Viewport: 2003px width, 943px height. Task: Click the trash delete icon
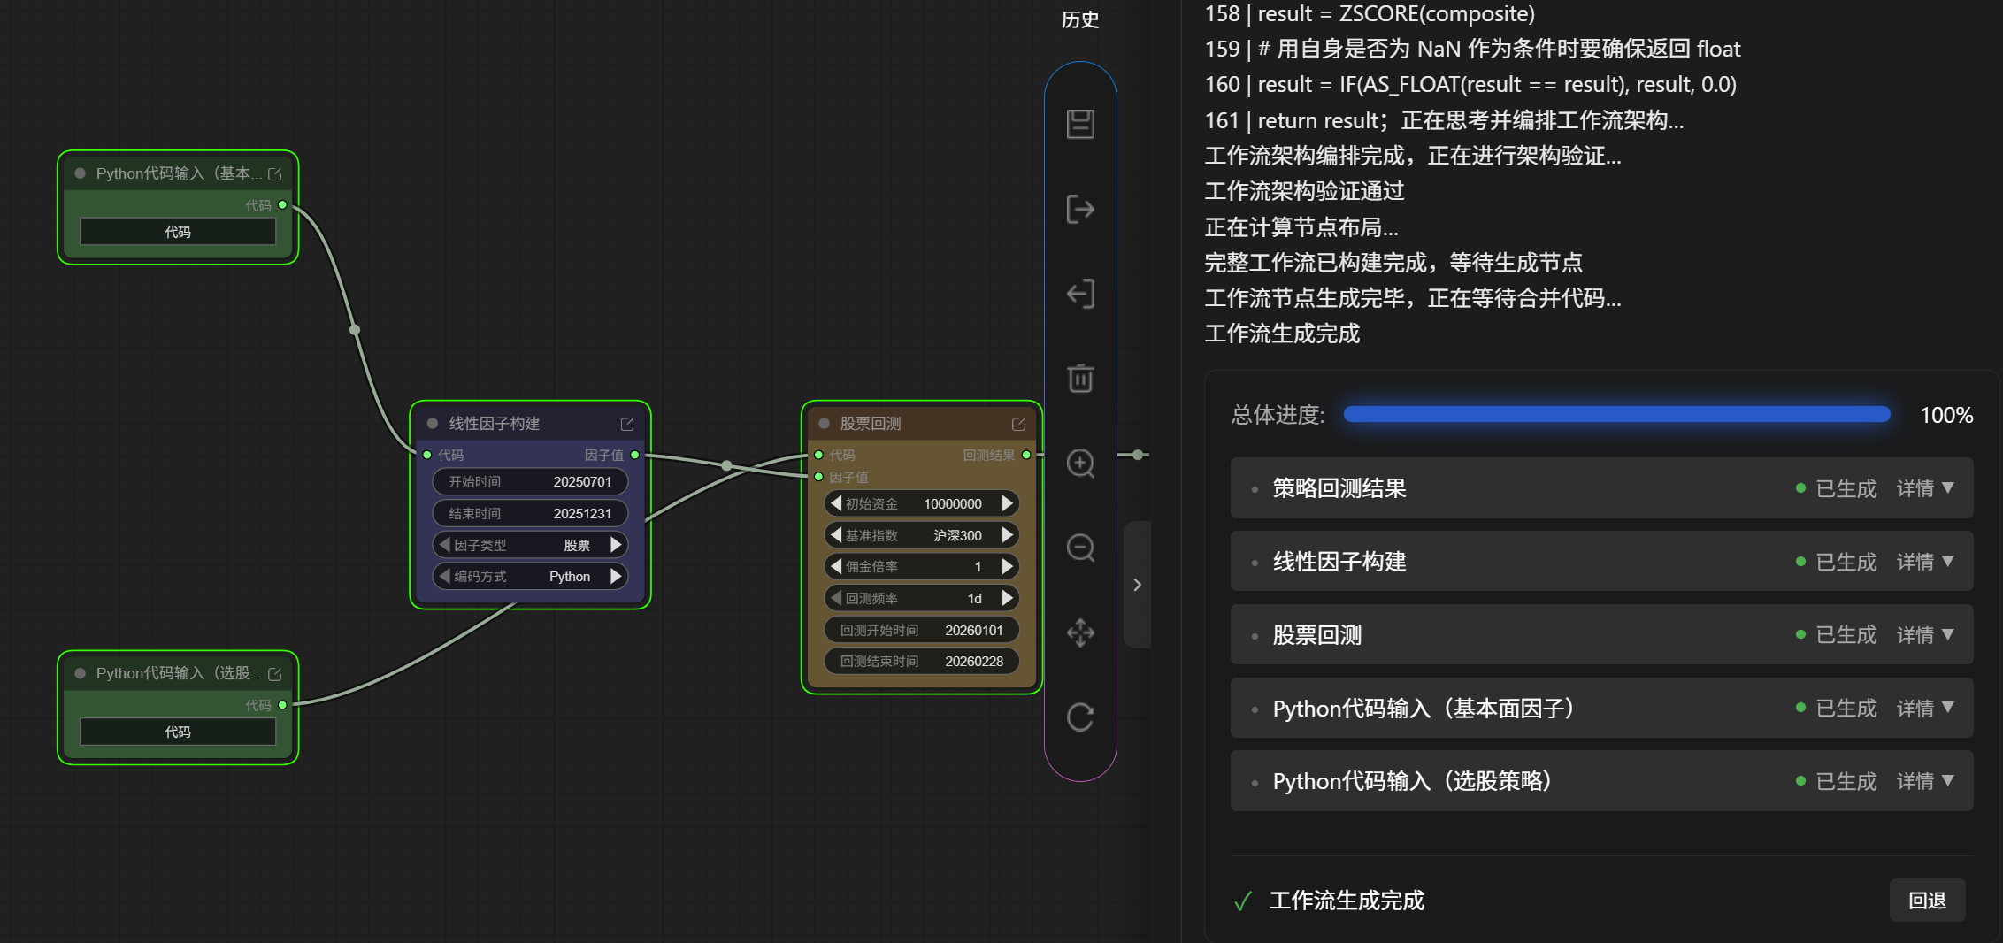[1080, 378]
